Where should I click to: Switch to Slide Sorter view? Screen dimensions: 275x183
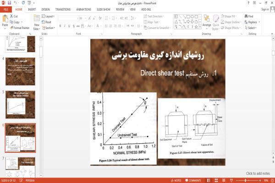tap(216, 180)
